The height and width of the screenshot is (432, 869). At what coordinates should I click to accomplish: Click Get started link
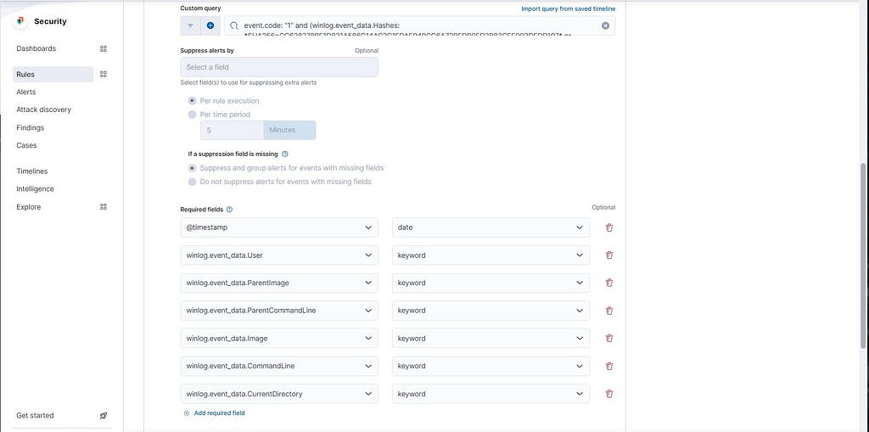[x=35, y=415]
